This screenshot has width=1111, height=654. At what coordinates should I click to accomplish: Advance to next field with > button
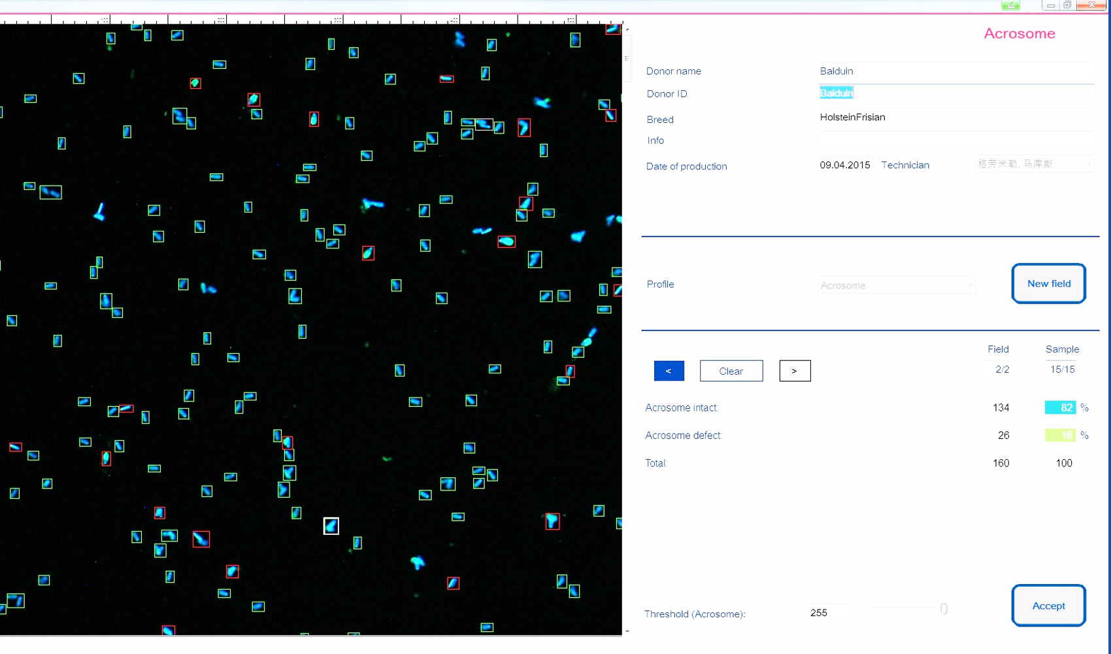click(x=795, y=371)
